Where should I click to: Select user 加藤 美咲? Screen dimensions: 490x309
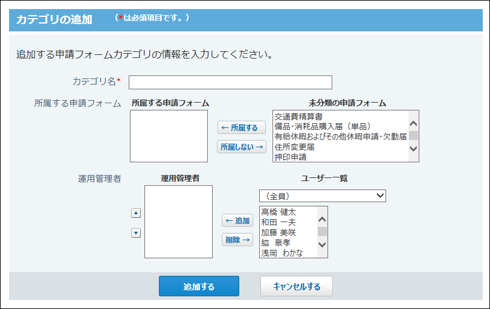pyautogui.click(x=279, y=232)
